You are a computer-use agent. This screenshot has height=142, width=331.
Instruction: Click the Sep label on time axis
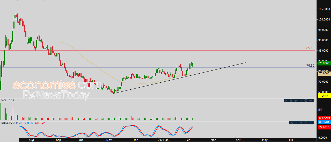pos(58,140)
